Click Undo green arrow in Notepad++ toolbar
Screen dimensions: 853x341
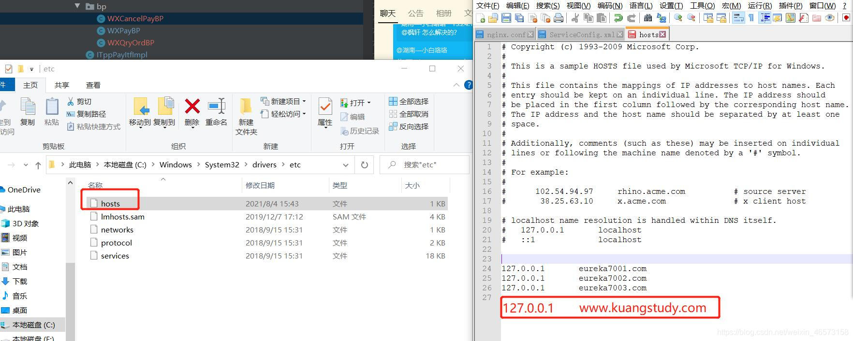pyautogui.click(x=618, y=18)
